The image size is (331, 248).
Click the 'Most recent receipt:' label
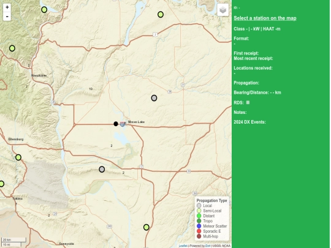253,58
